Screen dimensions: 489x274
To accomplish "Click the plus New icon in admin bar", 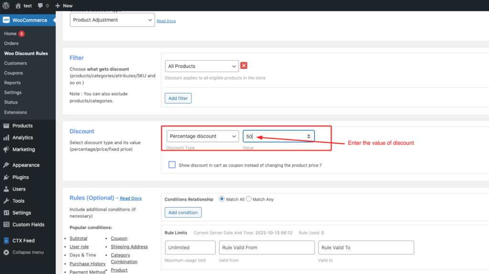I will point(57,6).
